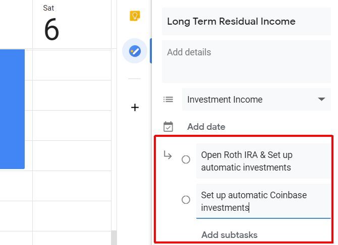Open the Google Keep lightbulb icon
Image resolution: width=338 pixels, height=245 pixels.
tap(135, 16)
